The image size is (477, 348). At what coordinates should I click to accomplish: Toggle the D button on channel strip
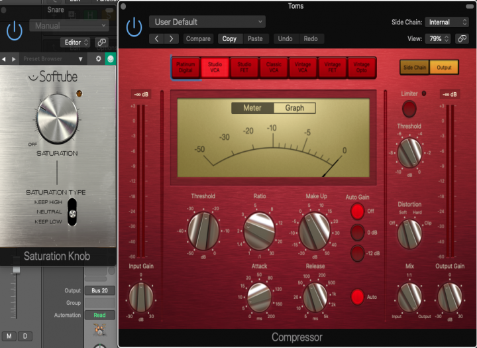[x=25, y=336]
